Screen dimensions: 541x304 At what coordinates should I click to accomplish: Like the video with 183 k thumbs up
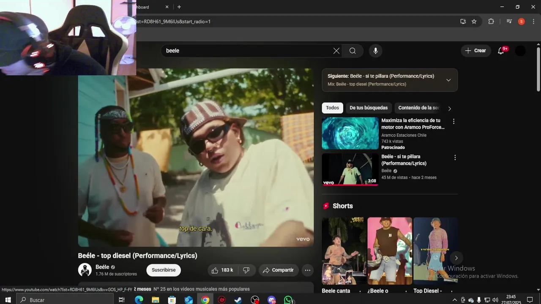click(222, 270)
